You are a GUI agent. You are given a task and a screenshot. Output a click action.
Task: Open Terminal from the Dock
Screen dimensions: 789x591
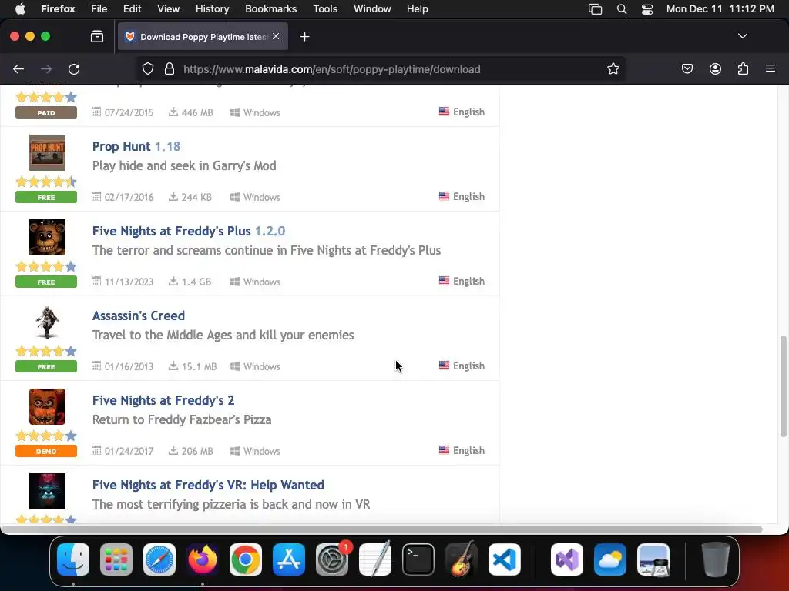418,559
